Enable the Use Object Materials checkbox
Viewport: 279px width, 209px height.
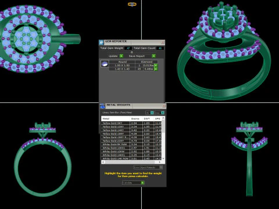[x=161, y=167]
